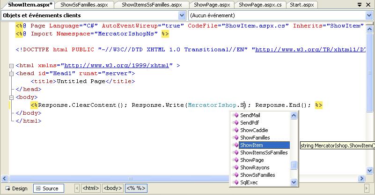Close the current document tab
This screenshot has width=375, height=195.
point(368,5)
